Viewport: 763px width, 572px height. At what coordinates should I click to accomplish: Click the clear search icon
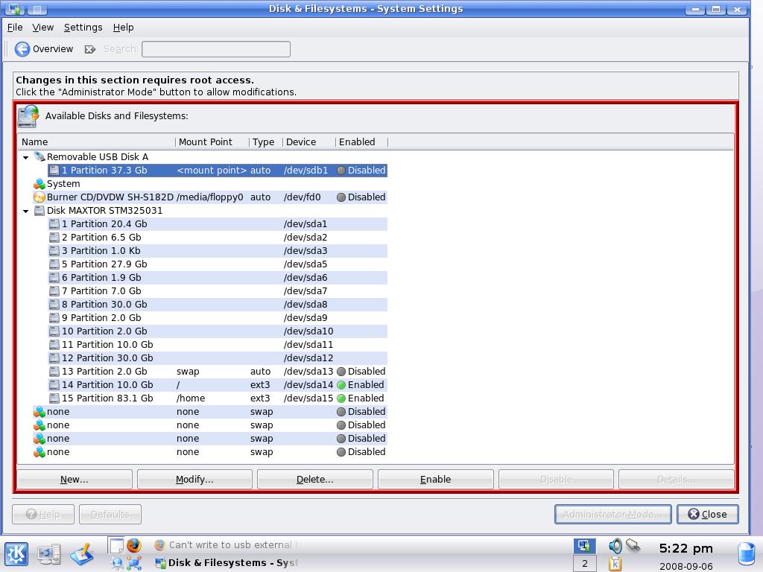click(x=89, y=49)
